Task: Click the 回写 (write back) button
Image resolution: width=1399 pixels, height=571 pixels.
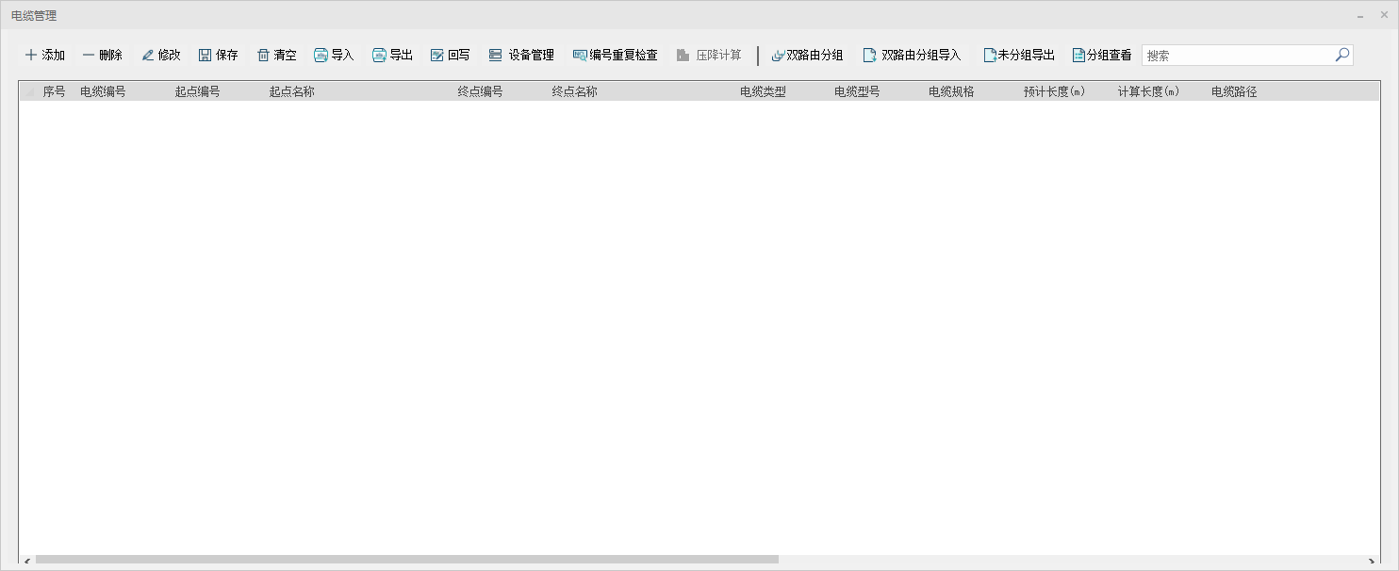Action: [x=451, y=56]
